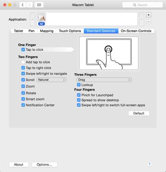The height and width of the screenshot is (172, 166).
Task: Switch to the Tablet tab
Action: (x=18, y=31)
